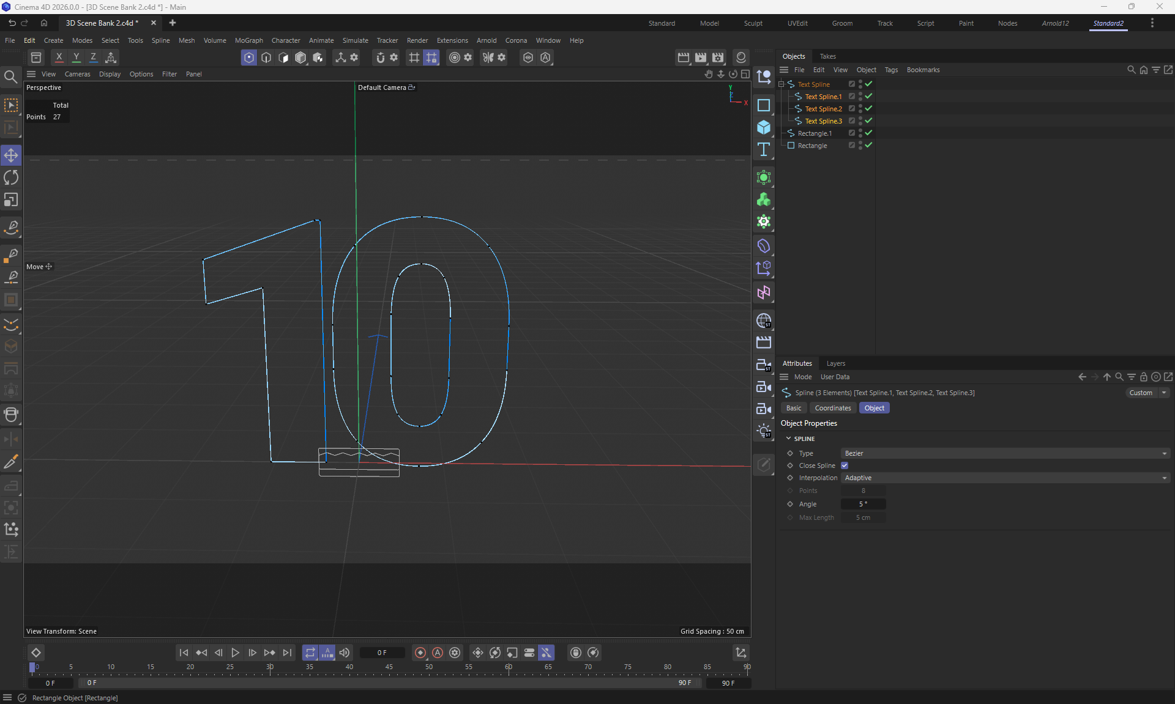Viewport: 1175px width, 704px height.
Task: Uncheck the Close Spline checkbox
Action: (845, 465)
